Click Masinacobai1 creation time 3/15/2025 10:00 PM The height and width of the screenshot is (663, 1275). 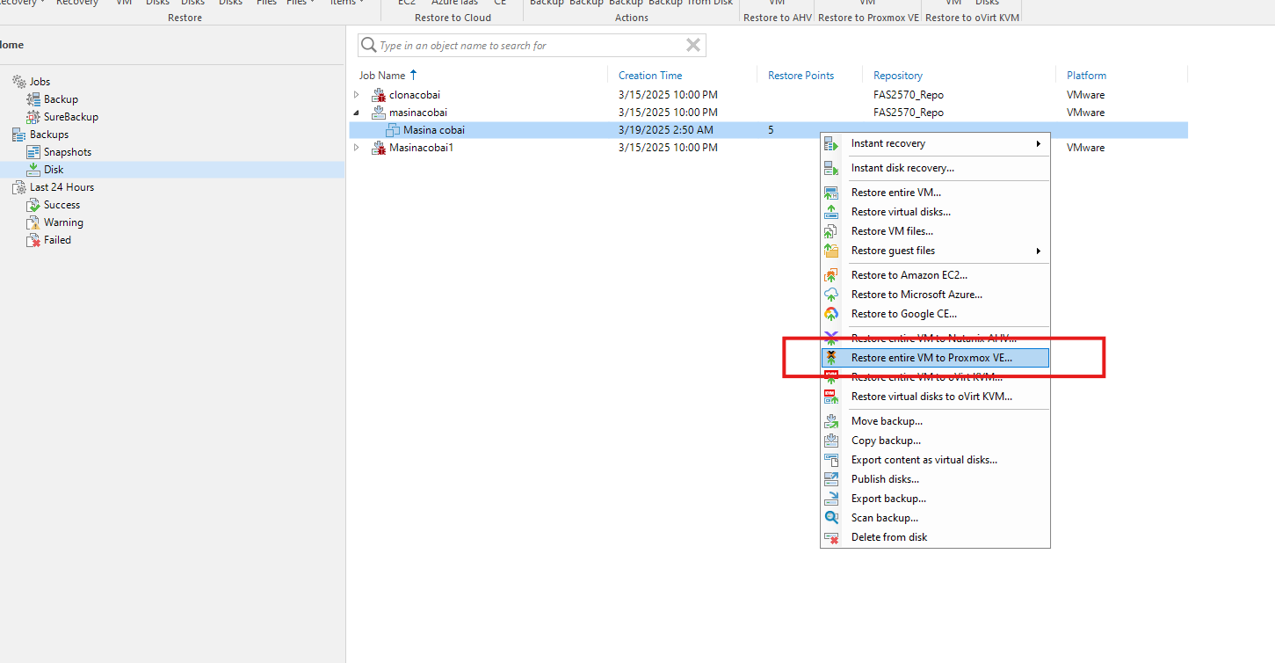668,148
